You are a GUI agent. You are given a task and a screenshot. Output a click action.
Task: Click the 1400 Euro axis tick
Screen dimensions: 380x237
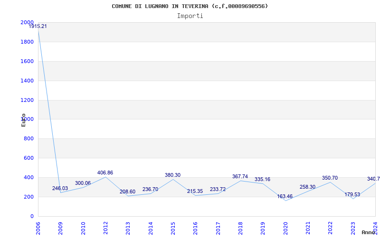coord(27,81)
